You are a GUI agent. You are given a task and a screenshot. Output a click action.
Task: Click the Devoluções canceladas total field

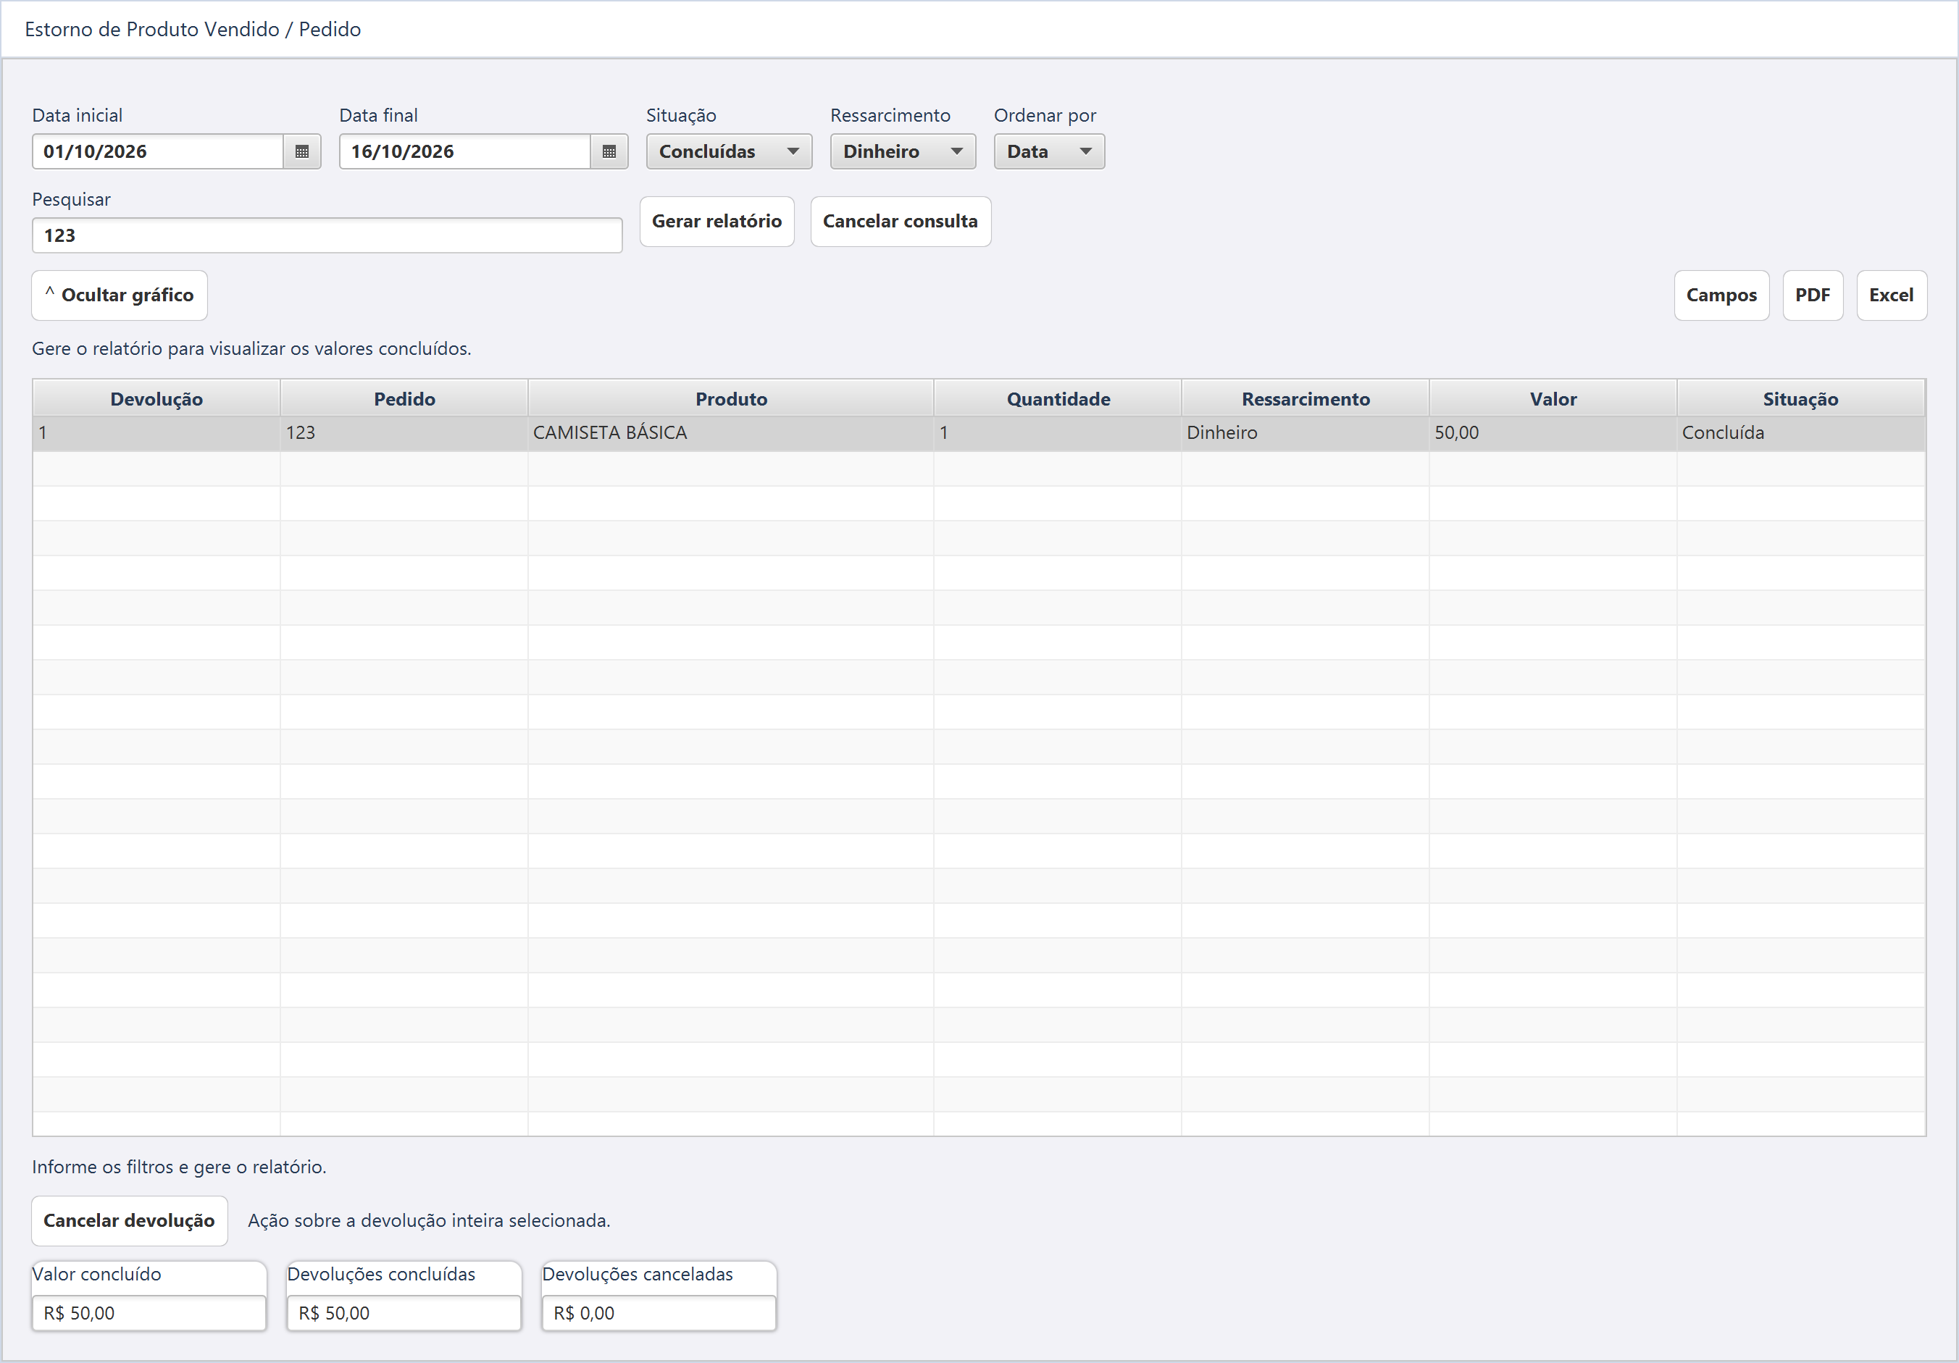[659, 1313]
